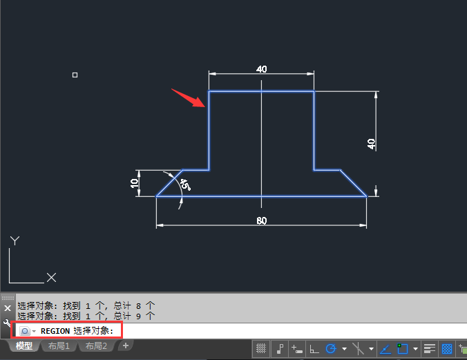Click the 80 dimension text
This screenshot has height=360, width=467.
click(x=262, y=221)
